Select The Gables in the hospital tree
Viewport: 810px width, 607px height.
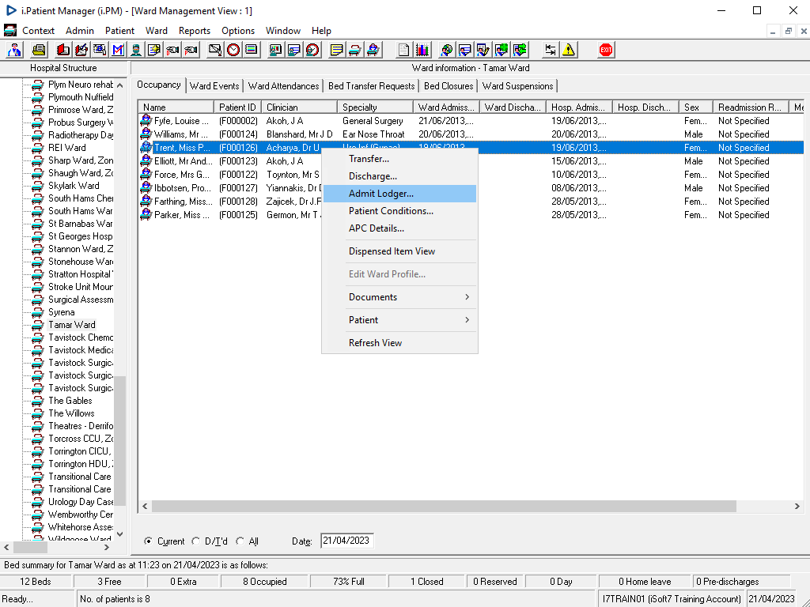coord(70,401)
